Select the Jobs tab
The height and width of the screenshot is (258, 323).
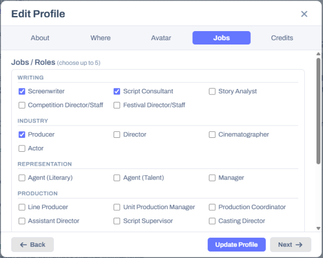pyautogui.click(x=221, y=38)
